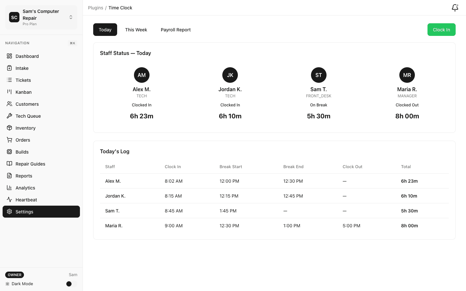Click Alex M.'s avatar circle
This screenshot has height=291, width=466.
(x=141, y=75)
